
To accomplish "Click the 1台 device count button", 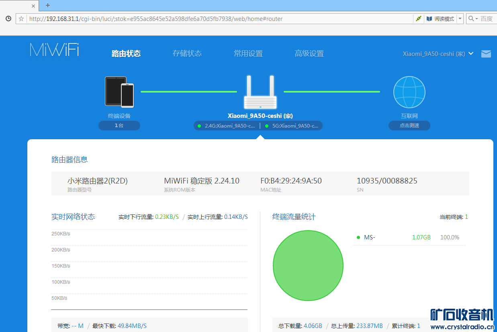I will coord(119,126).
